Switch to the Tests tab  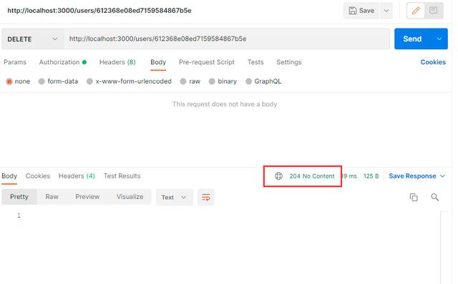(255, 62)
